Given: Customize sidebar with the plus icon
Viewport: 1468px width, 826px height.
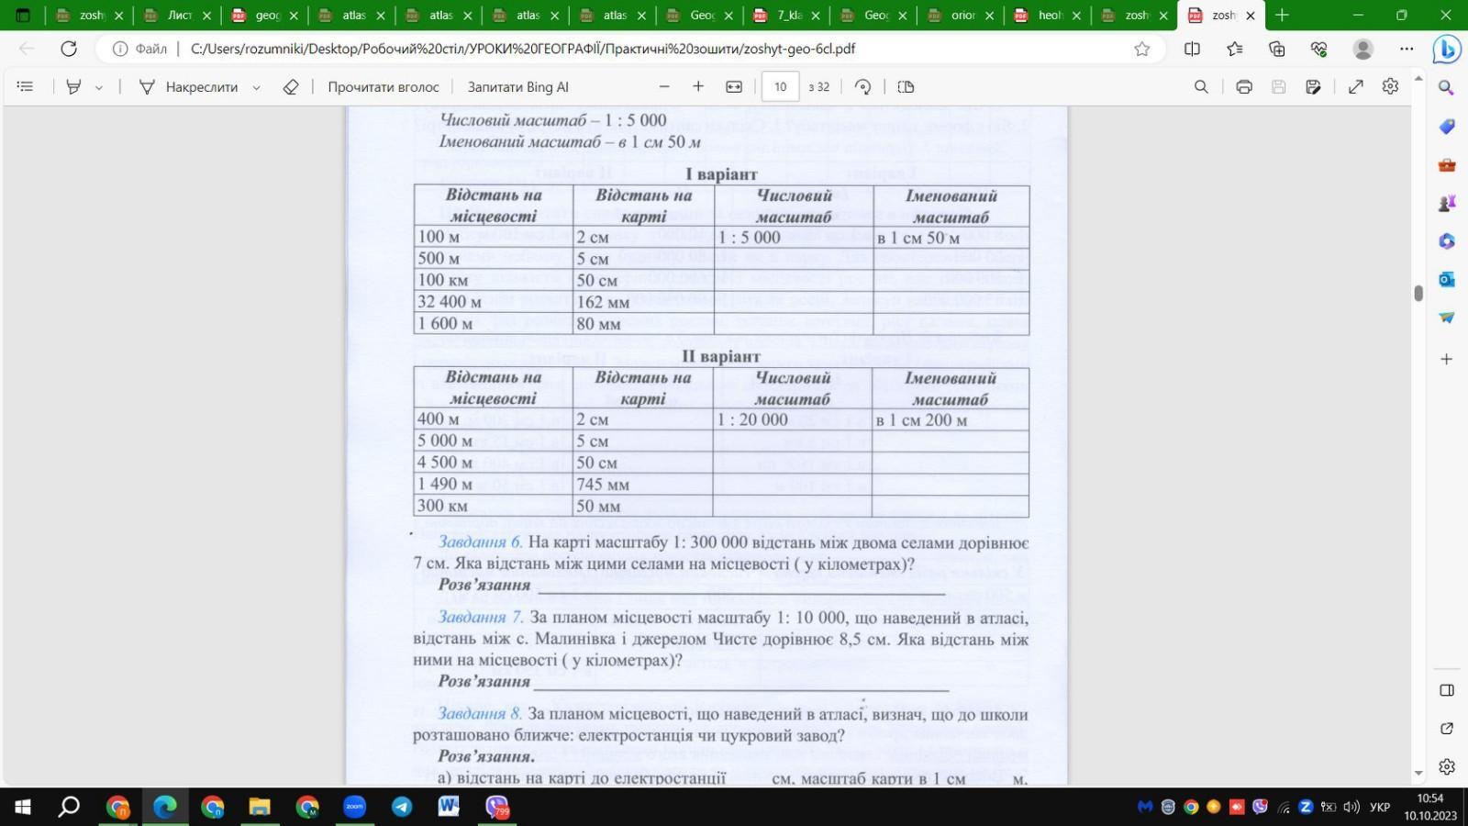Looking at the screenshot, I should click(x=1447, y=359).
